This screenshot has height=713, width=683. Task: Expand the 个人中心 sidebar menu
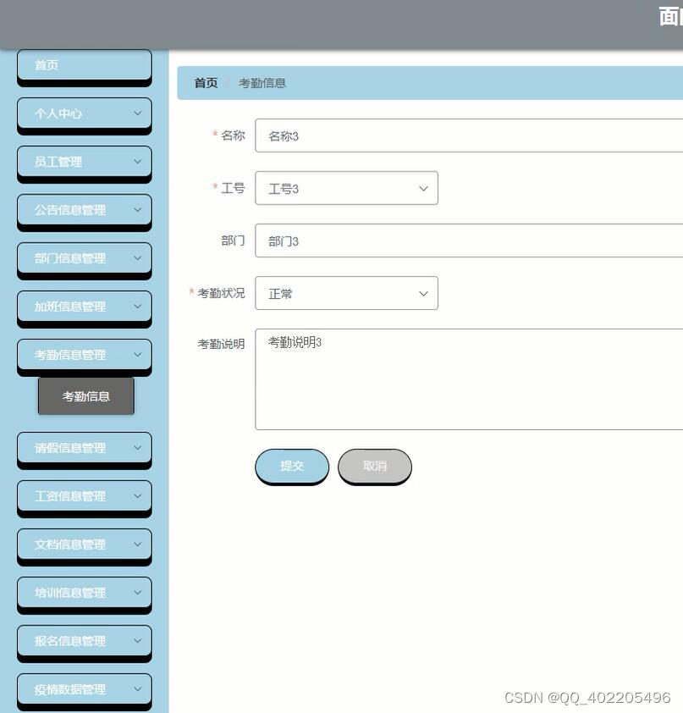tap(84, 113)
